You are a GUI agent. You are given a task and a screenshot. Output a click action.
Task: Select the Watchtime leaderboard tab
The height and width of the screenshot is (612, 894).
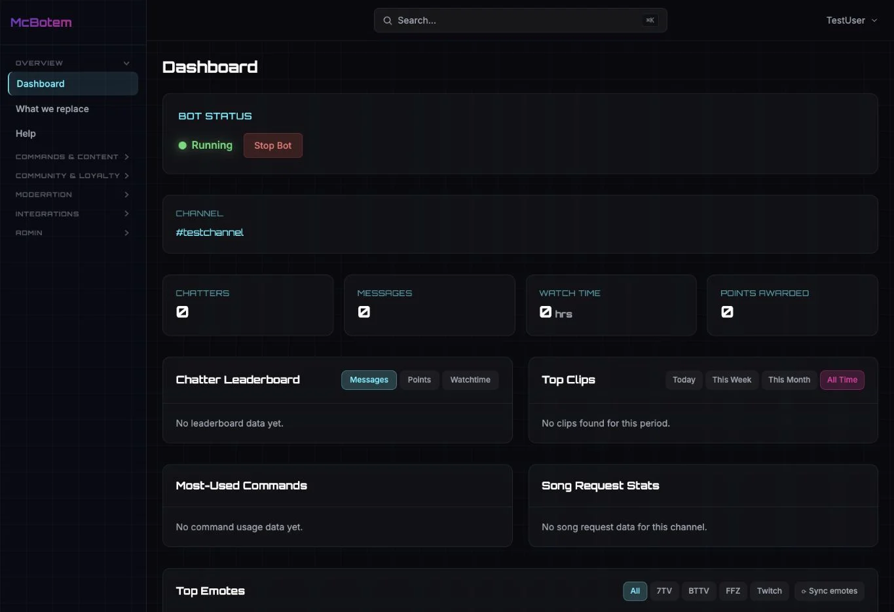click(470, 380)
